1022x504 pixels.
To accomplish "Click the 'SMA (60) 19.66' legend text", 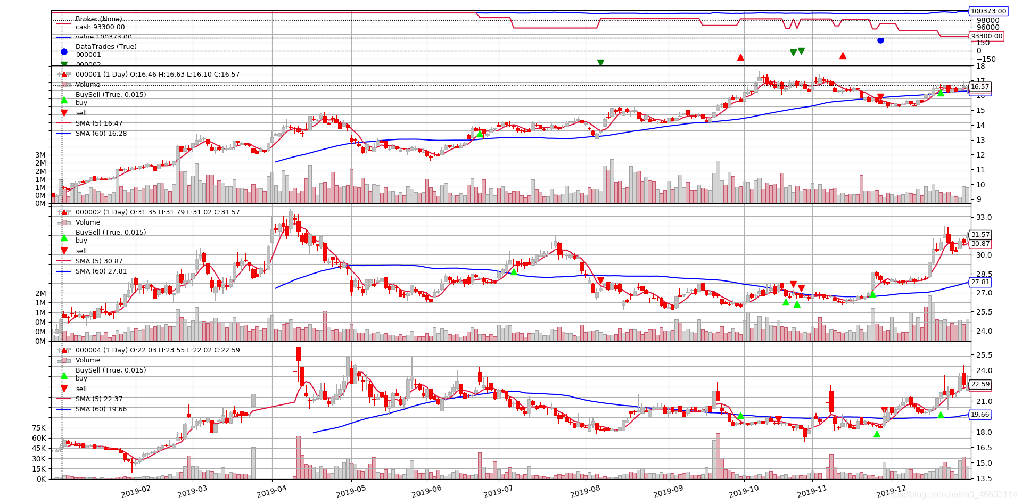I will pyautogui.click(x=101, y=409).
